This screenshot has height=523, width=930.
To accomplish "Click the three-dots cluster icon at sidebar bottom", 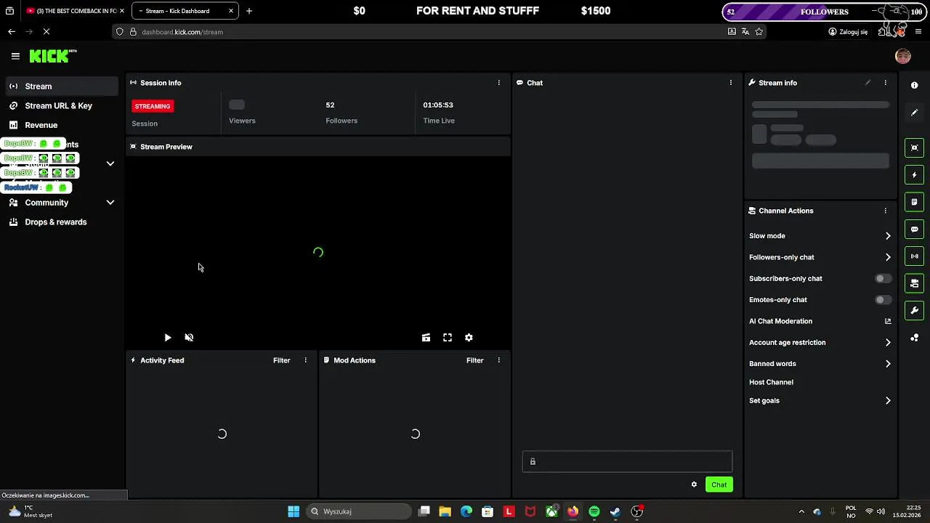I will coord(915,338).
